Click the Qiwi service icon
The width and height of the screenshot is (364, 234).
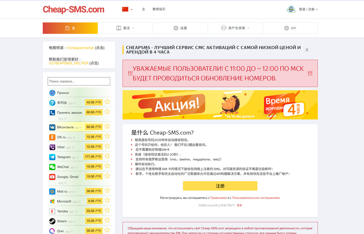pos(52,231)
